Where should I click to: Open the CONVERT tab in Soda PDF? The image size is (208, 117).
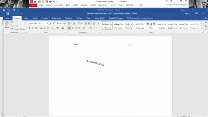(59, 5)
